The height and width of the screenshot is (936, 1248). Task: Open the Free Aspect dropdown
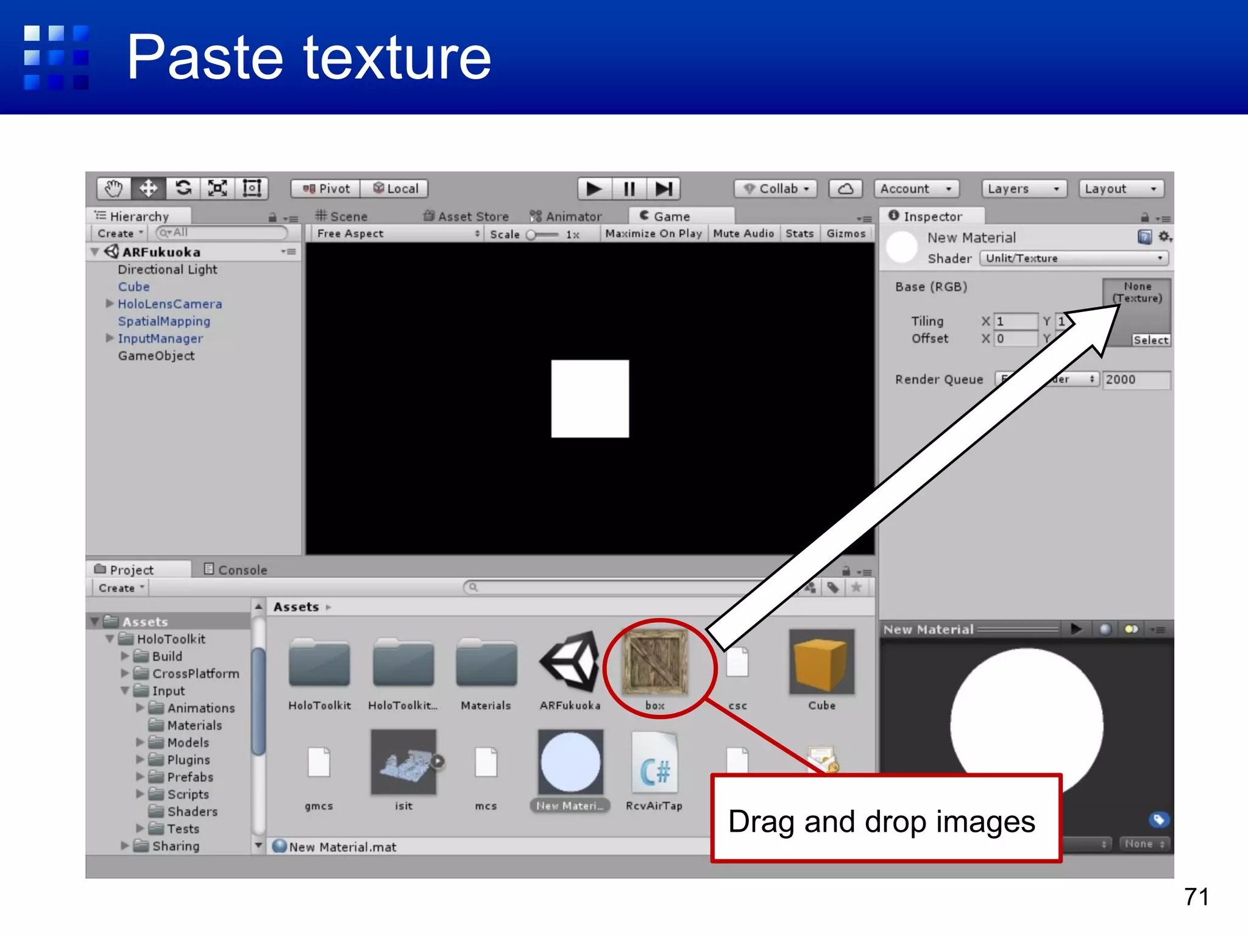[x=398, y=233]
